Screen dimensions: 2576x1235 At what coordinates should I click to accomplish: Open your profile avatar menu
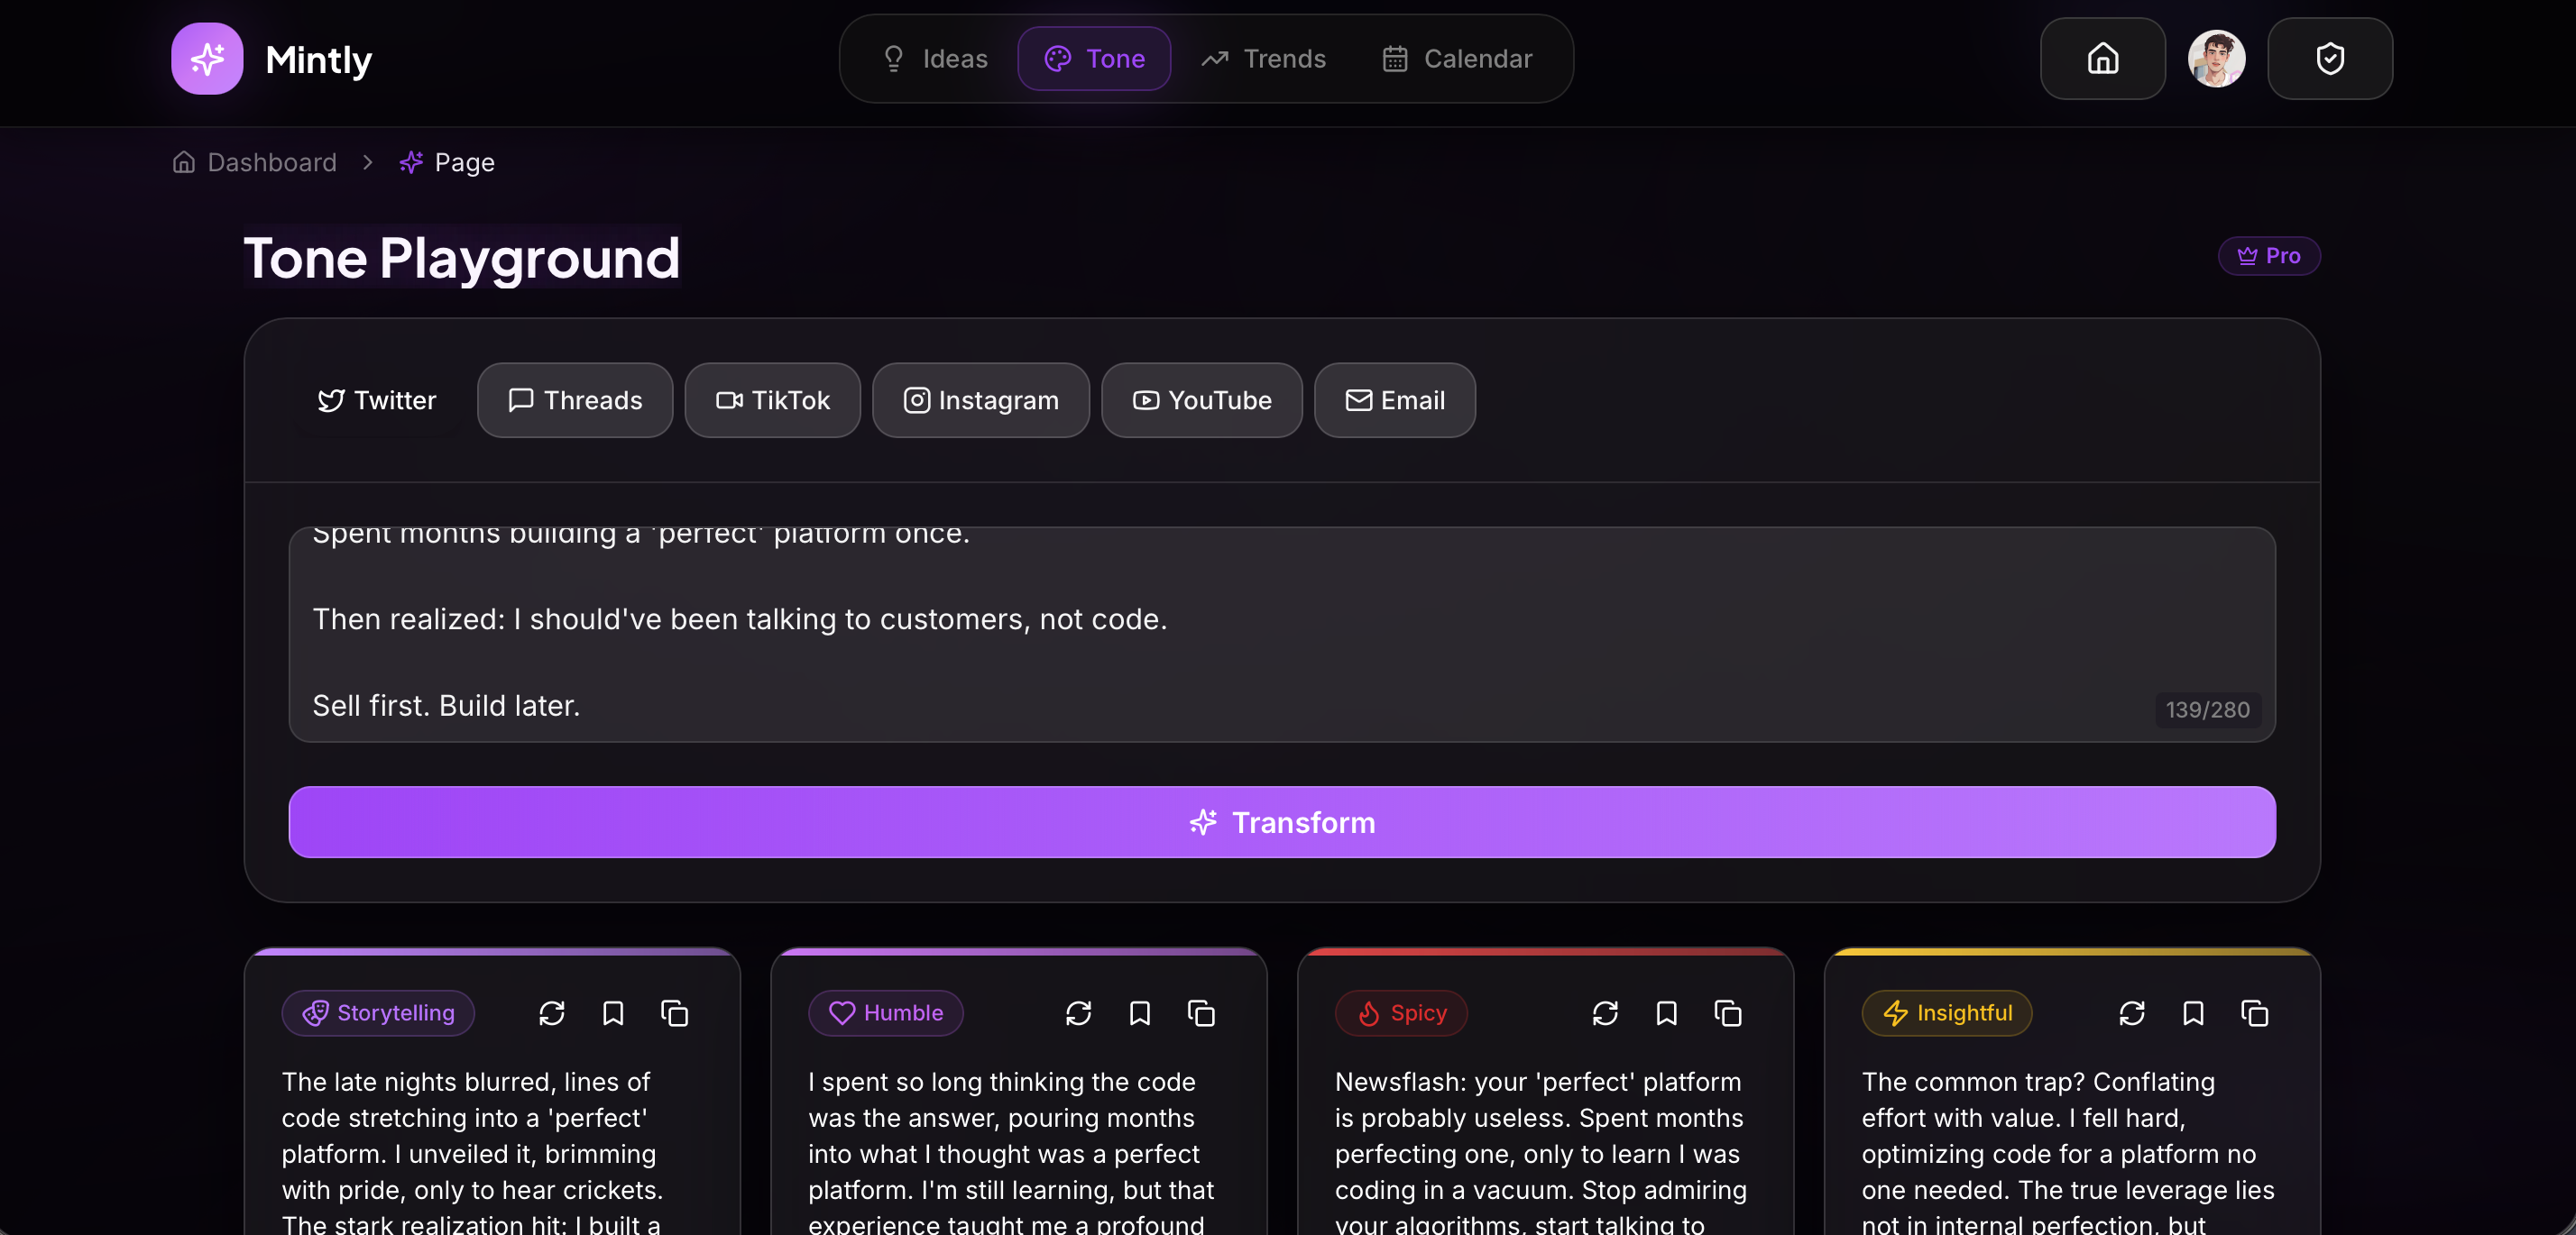click(2217, 58)
